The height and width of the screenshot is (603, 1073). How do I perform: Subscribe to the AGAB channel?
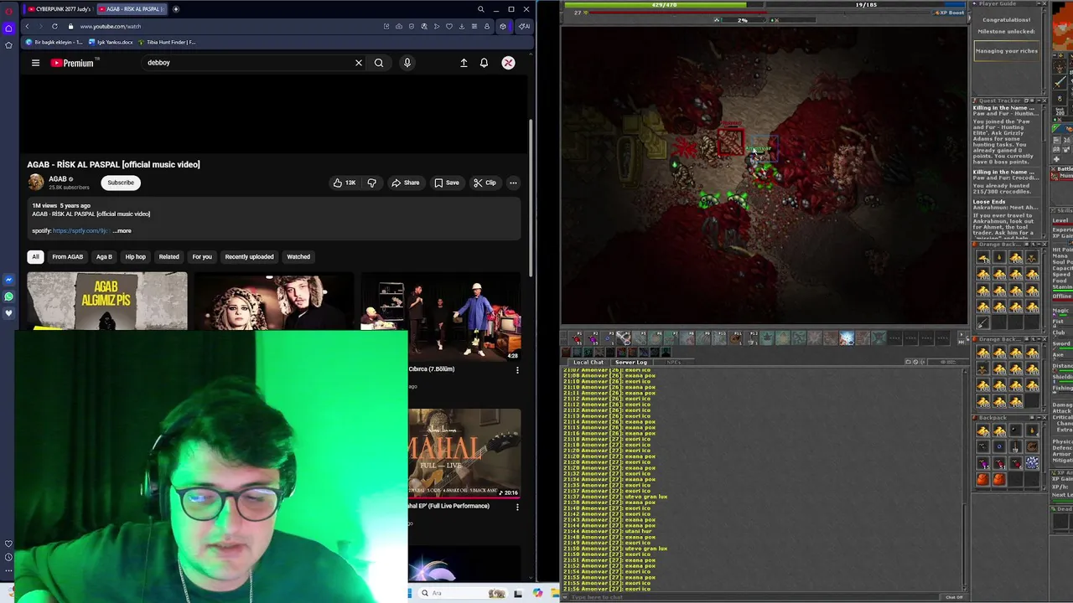click(121, 183)
